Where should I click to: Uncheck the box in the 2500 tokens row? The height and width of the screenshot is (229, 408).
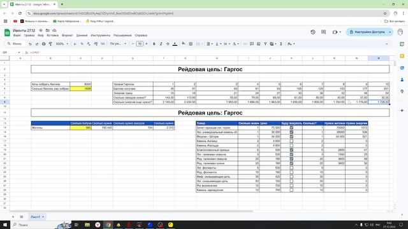tap(291, 150)
